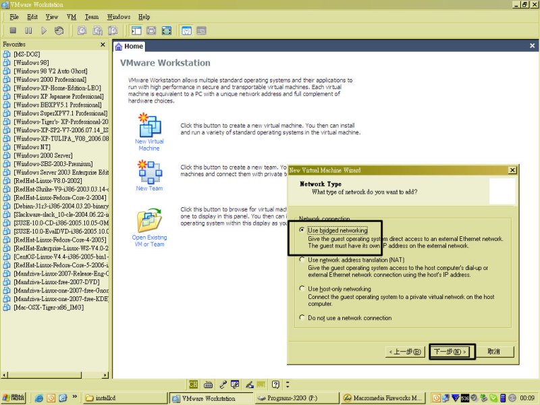Select Do not use a network connection
Screen dimensions: 540x405
click(302, 317)
